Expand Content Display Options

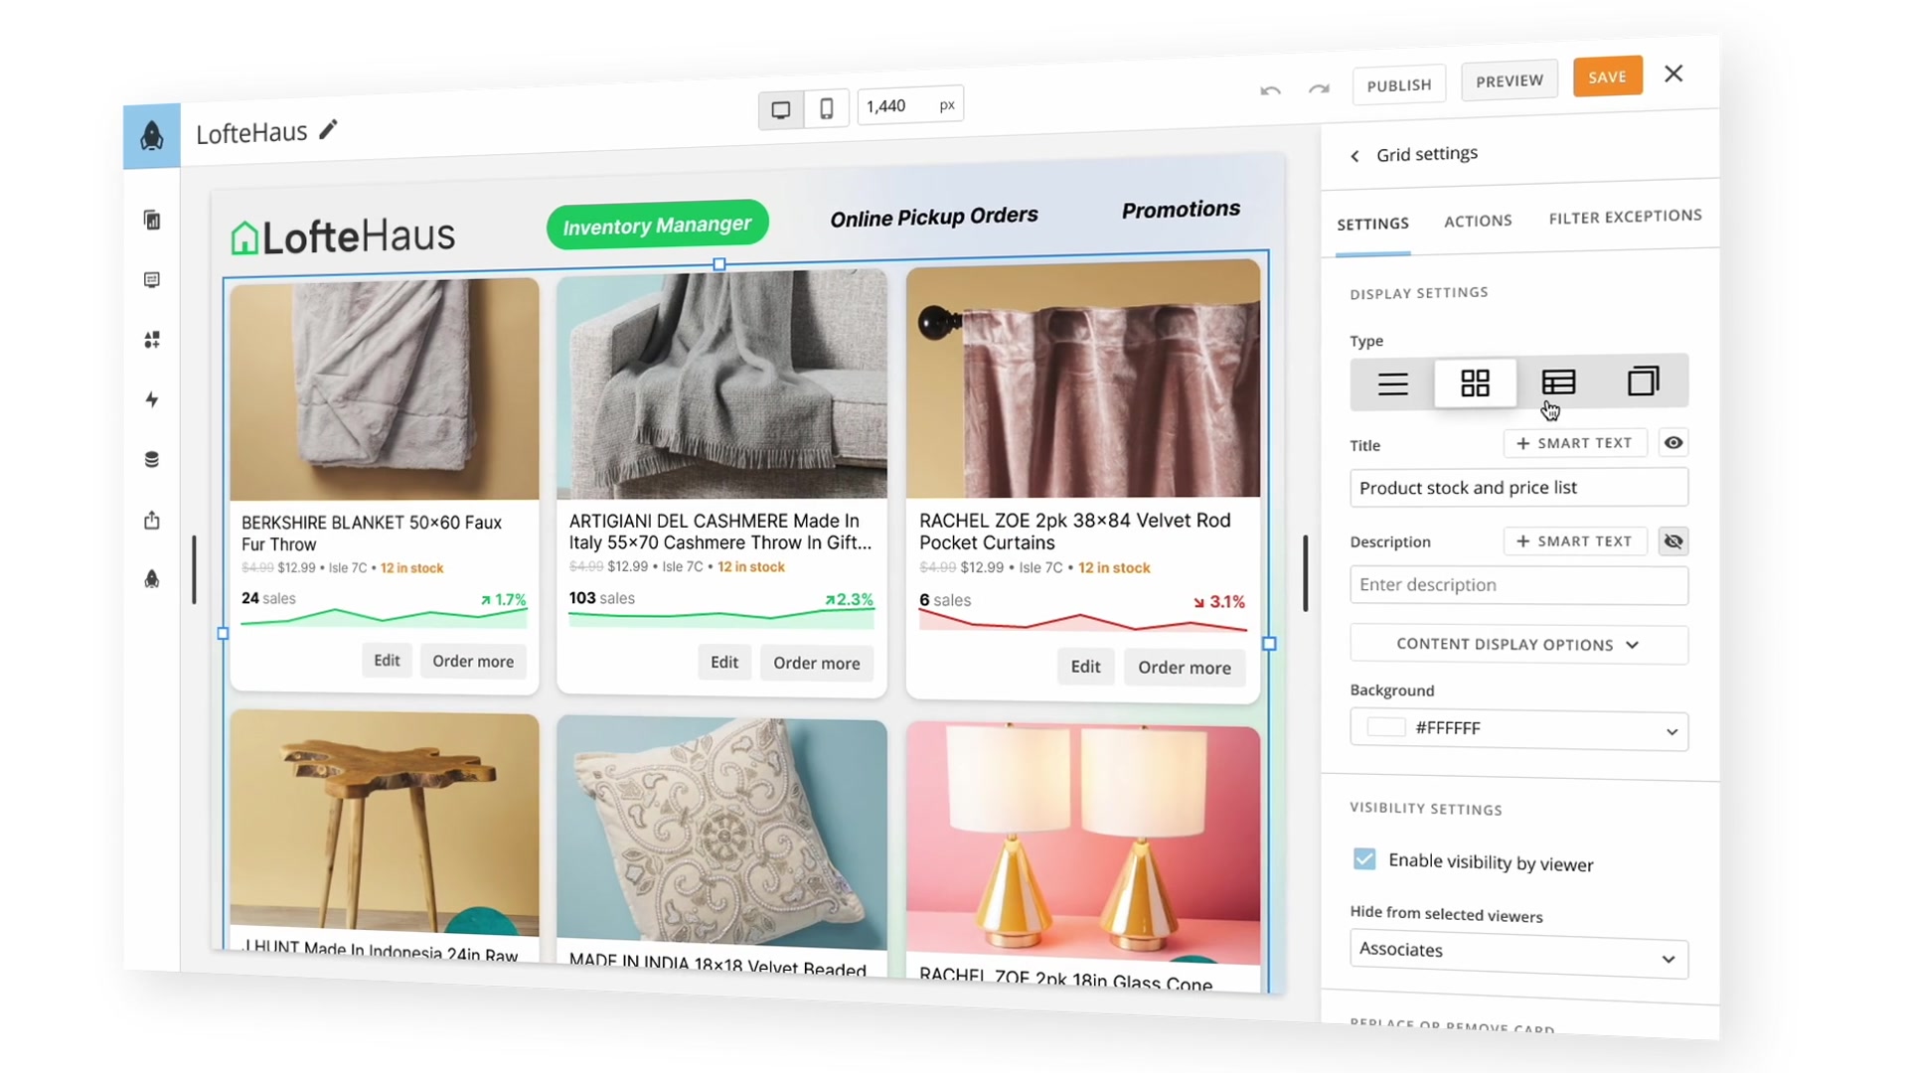click(1518, 645)
